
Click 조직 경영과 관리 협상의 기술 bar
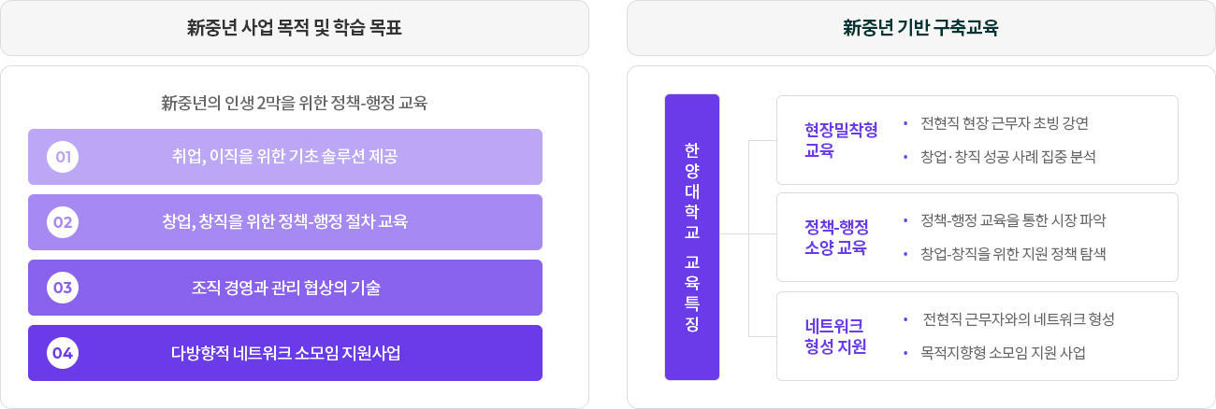pyautogui.click(x=285, y=288)
